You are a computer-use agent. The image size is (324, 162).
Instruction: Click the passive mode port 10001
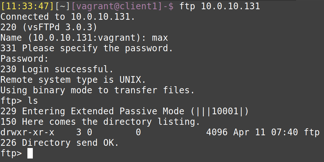[225, 111]
